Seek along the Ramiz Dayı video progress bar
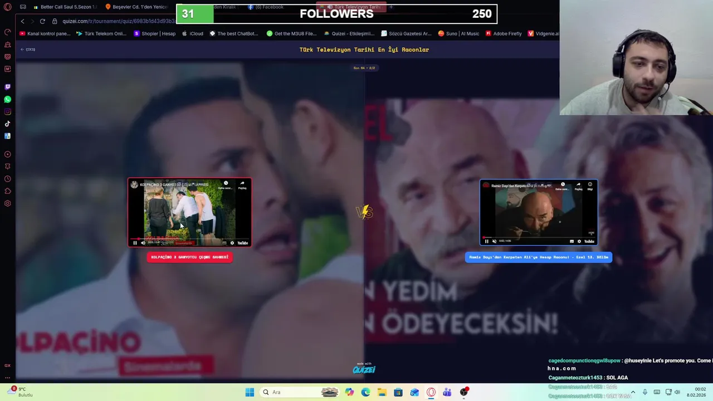This screenshot has height=401, width=713. [539, 237]
